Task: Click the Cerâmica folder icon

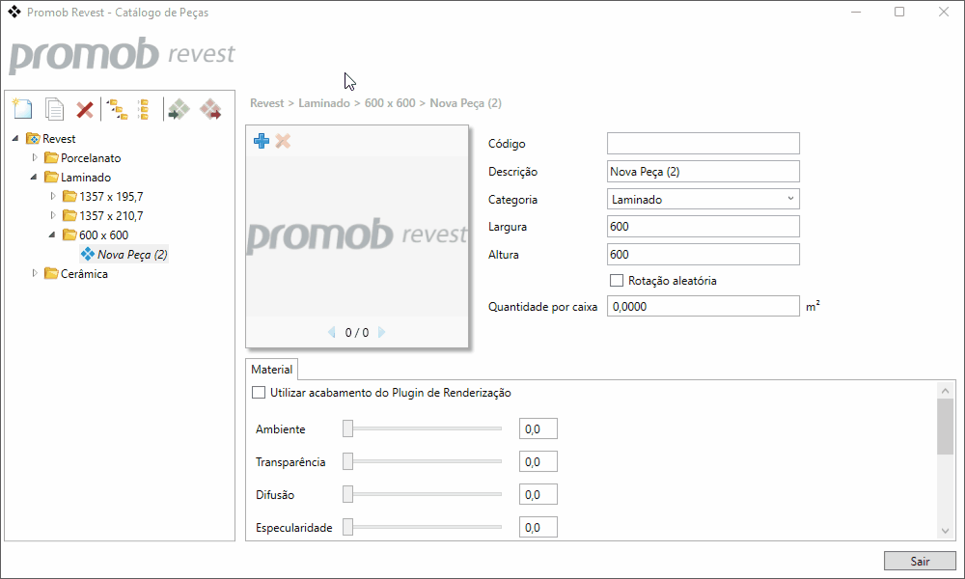Action: click(x=51, y=274)
